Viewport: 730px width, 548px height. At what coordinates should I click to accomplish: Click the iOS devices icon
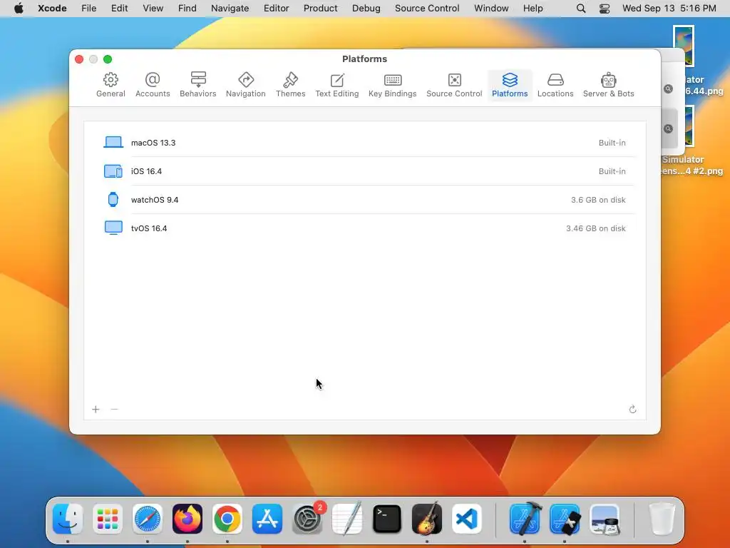pyautogui.click(x=113, y=171)
